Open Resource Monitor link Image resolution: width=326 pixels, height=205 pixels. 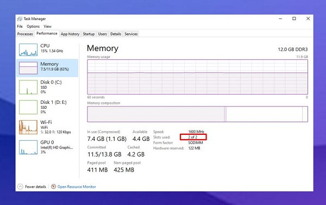(x=77, y=187)
